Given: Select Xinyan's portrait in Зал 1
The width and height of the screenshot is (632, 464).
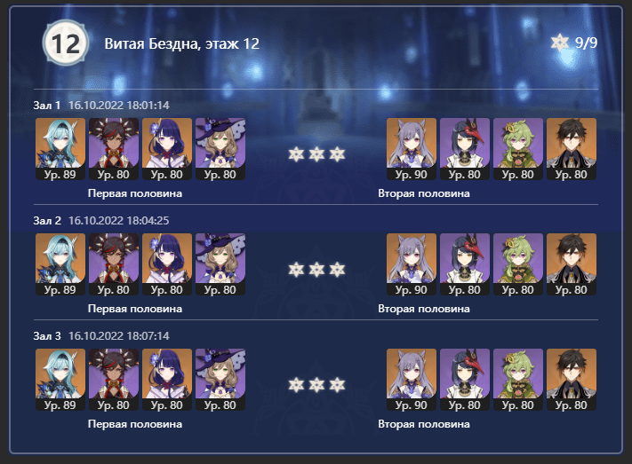Looking at the screenshot, I should [114, 149].
